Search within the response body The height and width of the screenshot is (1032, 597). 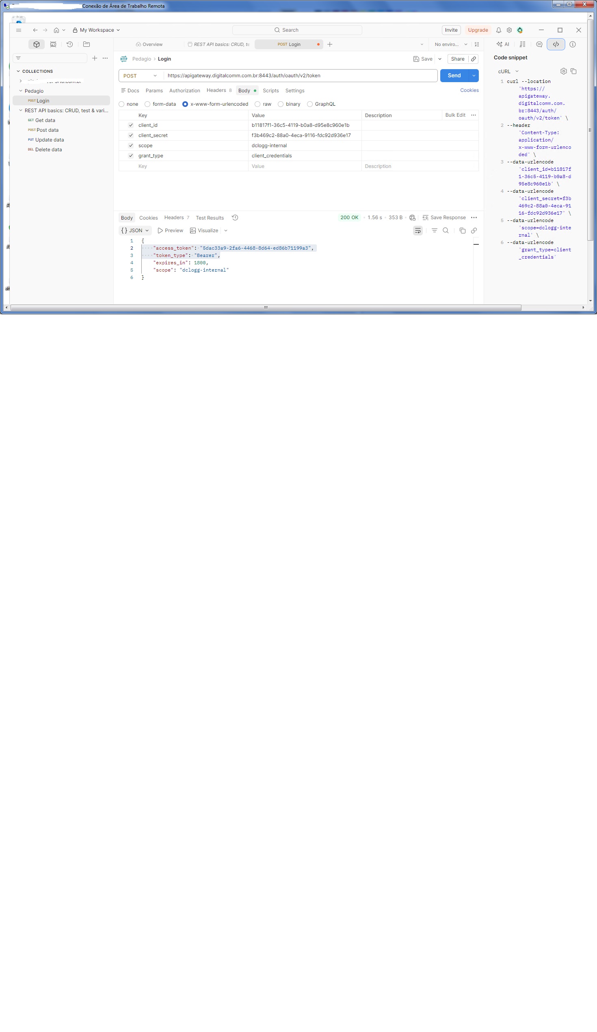(x=446, y=231)
